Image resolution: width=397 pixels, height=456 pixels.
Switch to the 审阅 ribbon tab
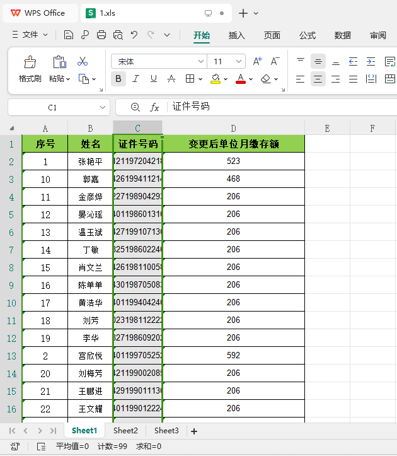[378, 35]
